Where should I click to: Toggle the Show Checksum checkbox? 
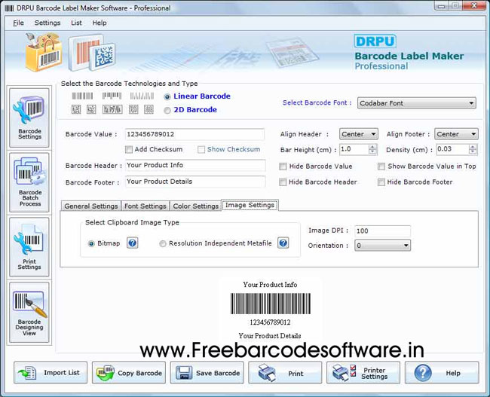tap(201, 150)
